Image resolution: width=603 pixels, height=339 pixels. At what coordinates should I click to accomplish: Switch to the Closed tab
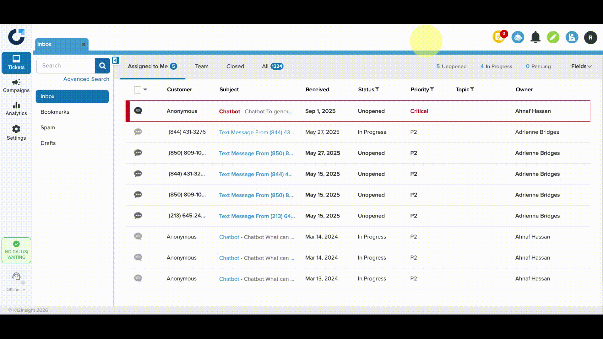pos(235,67)
